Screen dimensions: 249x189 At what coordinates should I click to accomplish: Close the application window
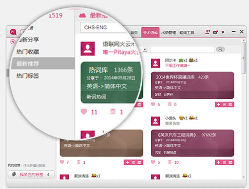(242, 32)
